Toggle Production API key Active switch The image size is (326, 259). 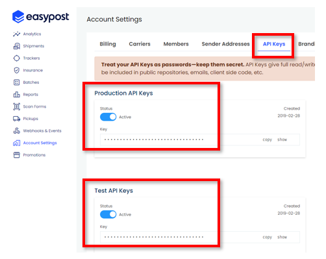pos(108,117)
